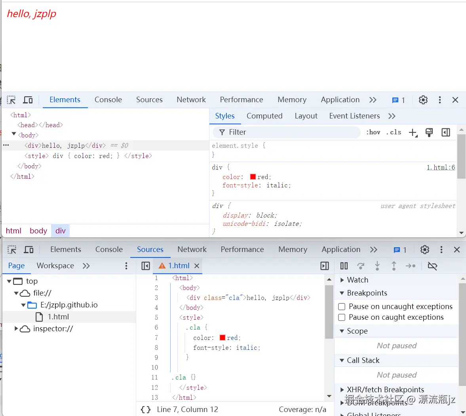Toggle the device emulation toolbar
Viewport: 466px width, 416px height.
tap(27, 100)
